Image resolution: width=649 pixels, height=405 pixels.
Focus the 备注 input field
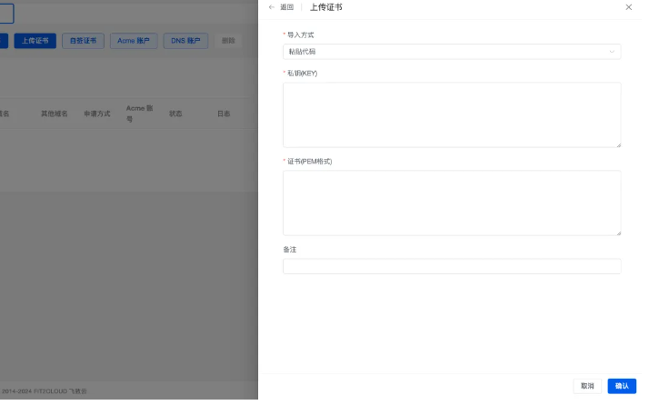click(x=452, y=266)
